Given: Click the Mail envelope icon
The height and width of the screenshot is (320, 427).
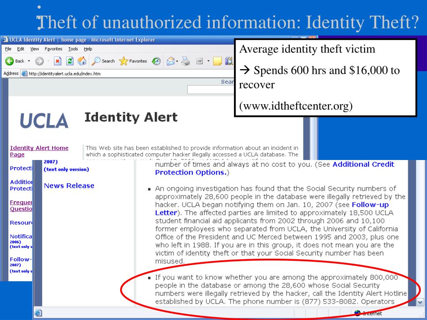Looking at the screenshot, I should click(171, 61).
